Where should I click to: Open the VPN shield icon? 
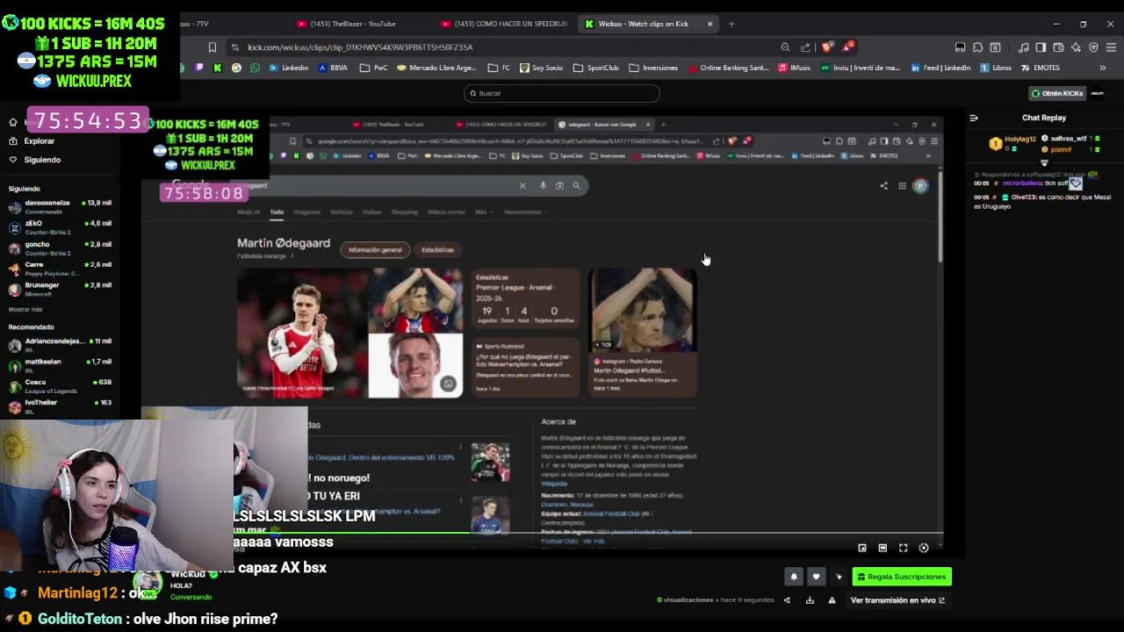pos(1093,47)
